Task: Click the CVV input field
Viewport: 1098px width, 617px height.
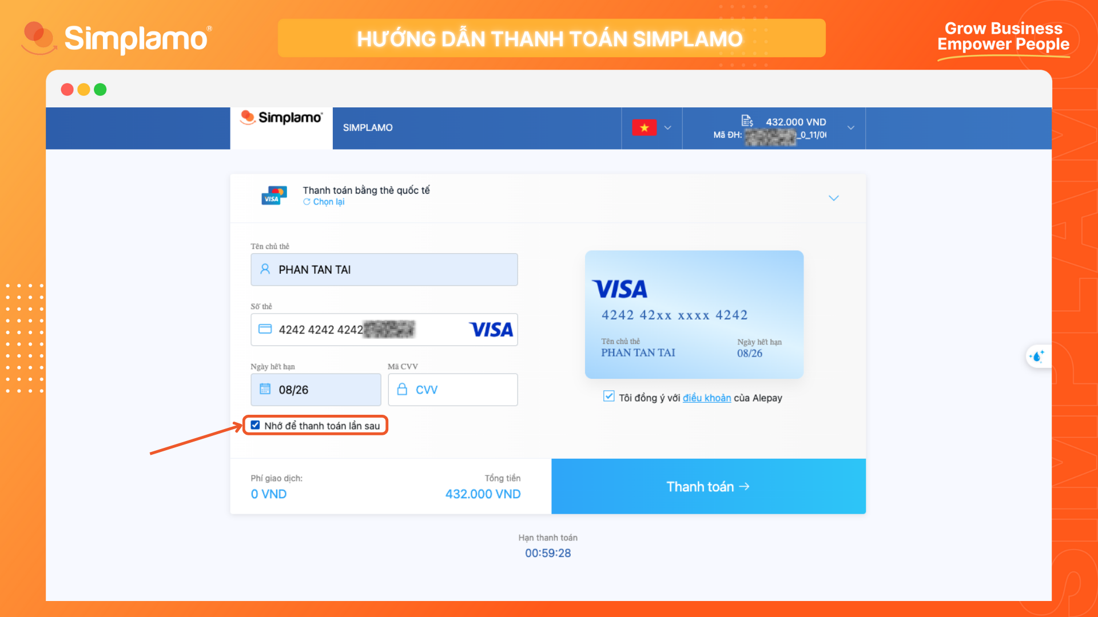Action: 453,390
